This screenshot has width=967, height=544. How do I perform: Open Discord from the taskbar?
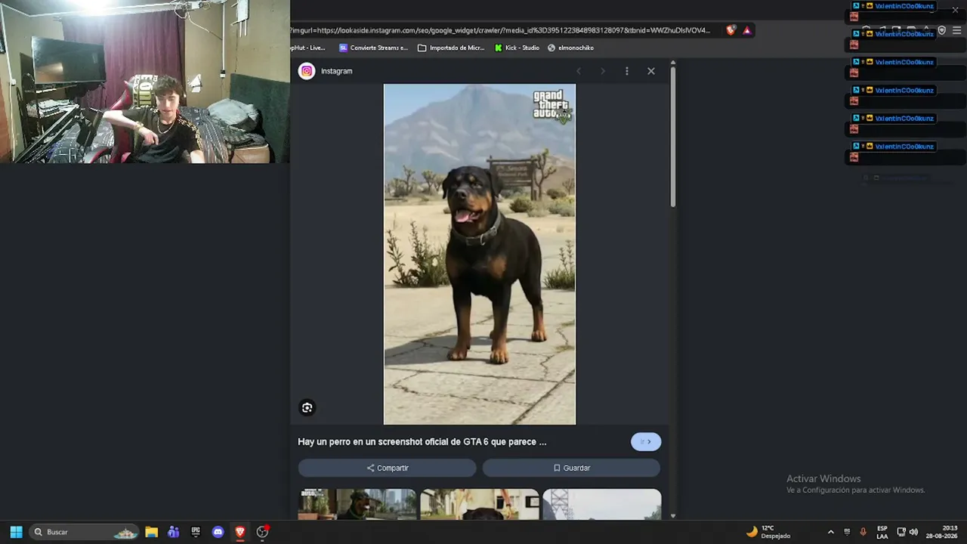(x=218, y=532)
